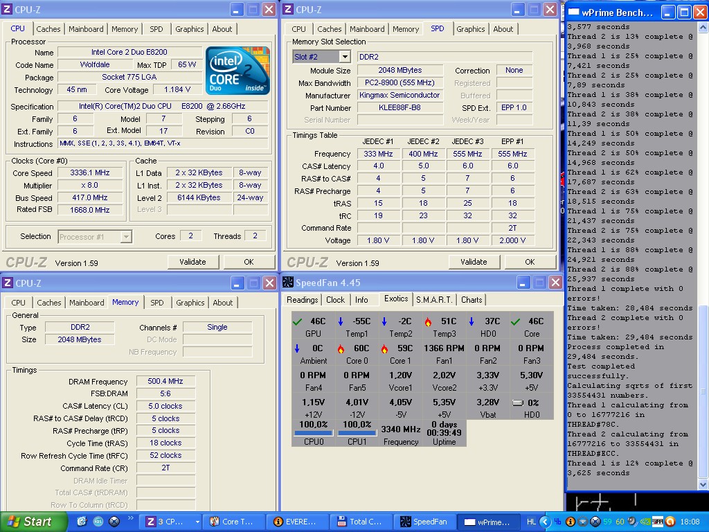Click the SpeedFan fan title bar icon
Screen dimensions: 709x532
click(x=288, y=283)
